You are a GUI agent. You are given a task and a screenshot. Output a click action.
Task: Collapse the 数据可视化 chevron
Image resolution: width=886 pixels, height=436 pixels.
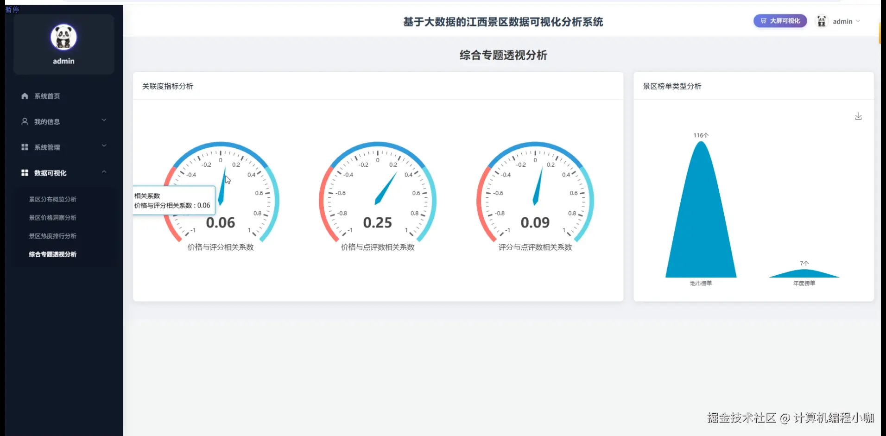pyautogui.click(x=104, y=171)
